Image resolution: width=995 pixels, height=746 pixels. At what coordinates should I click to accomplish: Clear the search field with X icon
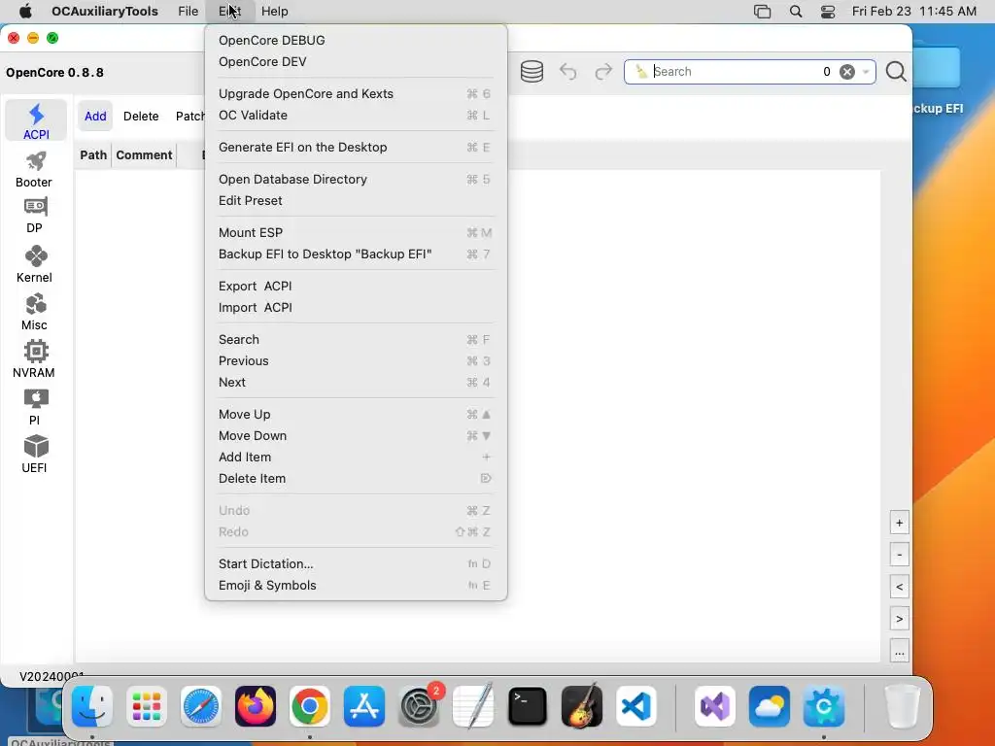coord(846,72)
